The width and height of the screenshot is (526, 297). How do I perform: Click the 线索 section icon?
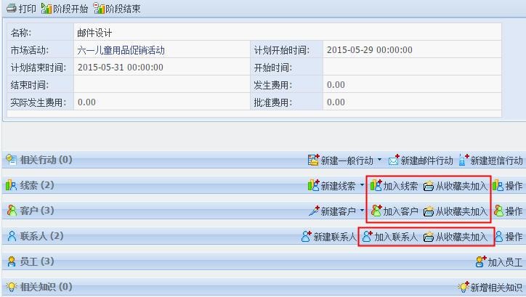tap(11, 185)
